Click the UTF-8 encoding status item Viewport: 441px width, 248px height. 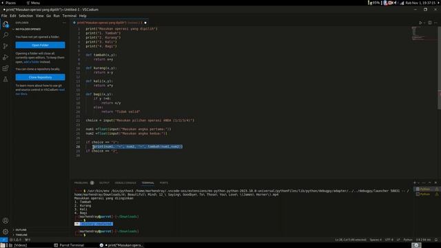tap(389, 240)
